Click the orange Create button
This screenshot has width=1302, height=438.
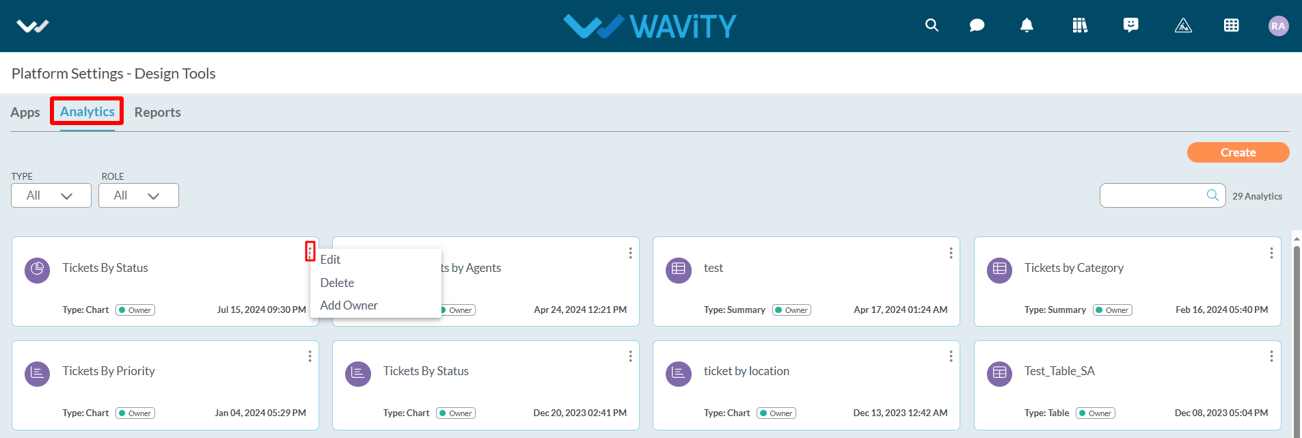tap(1238, 152)
